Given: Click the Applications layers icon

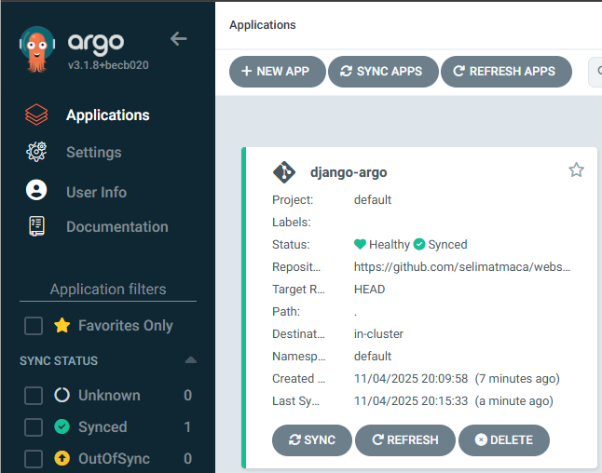Looking at the screenshot, I should point(36,115).
